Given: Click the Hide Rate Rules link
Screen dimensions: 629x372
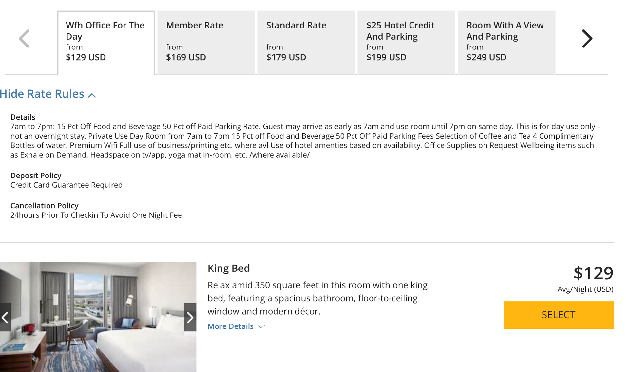Looking at the screenshot, I should pyautogui.click(x=42, y=94).
